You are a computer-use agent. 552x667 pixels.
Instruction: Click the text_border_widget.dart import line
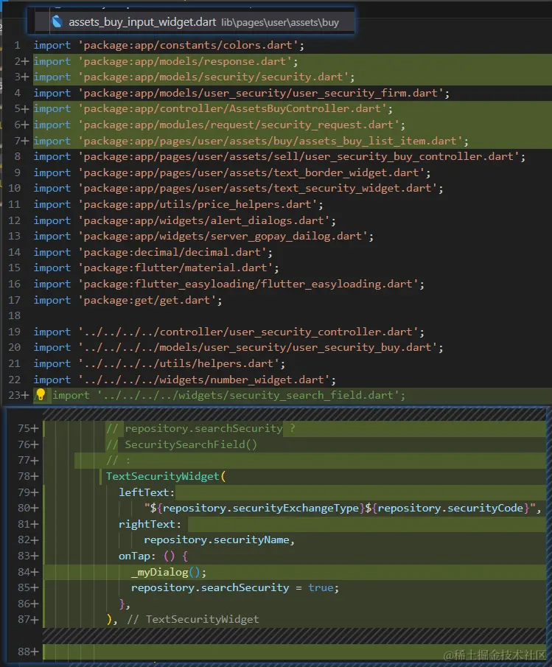(231, 172)
